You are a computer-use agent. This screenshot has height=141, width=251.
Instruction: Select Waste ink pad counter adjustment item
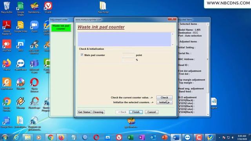(x=61, y=27)
